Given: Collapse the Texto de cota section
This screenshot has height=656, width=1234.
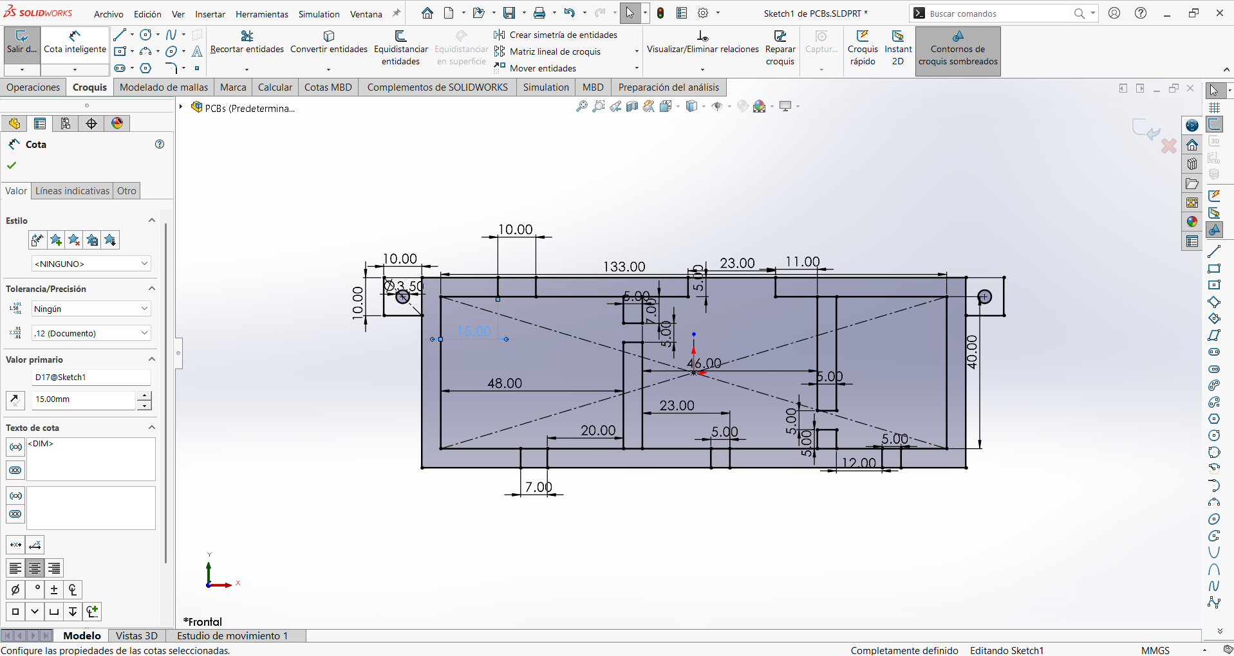Looking at the screenshot, I should coord(152,427).
